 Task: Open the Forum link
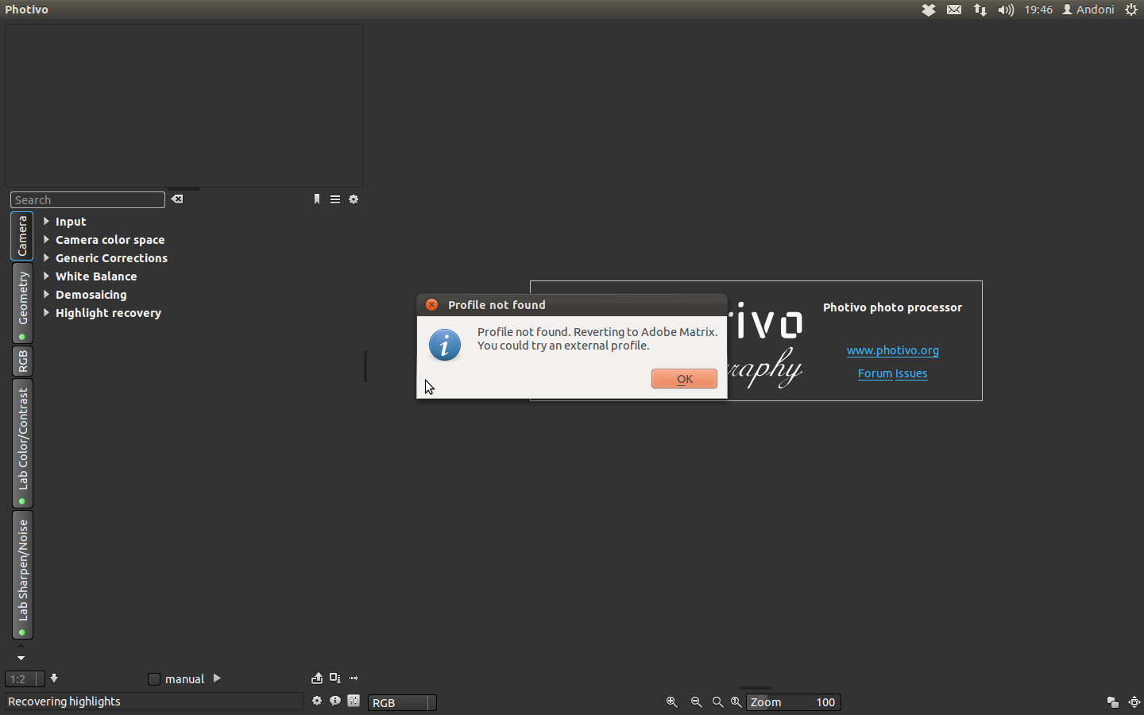(x=875, y=373)
